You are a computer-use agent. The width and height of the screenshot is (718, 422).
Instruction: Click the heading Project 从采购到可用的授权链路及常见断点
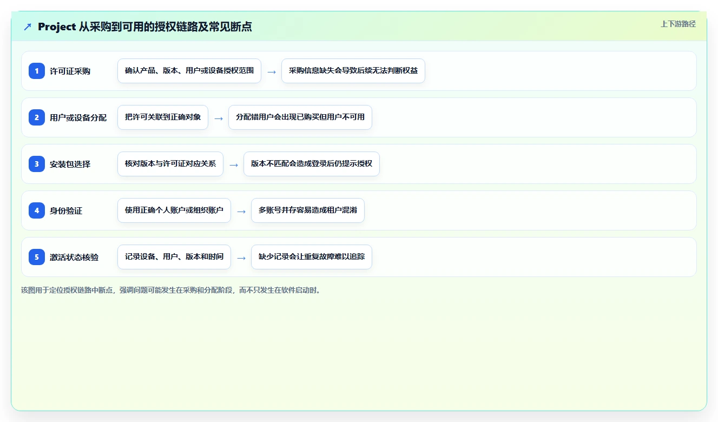click(145, 27)
